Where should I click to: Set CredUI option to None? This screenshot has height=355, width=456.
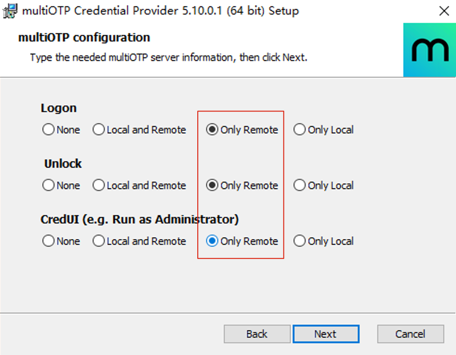(x=48, y=241)
